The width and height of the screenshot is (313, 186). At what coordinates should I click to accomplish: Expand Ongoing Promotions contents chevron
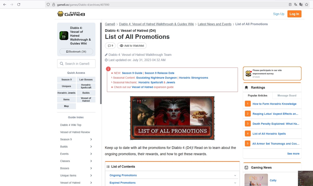click(x=235, y=176)
